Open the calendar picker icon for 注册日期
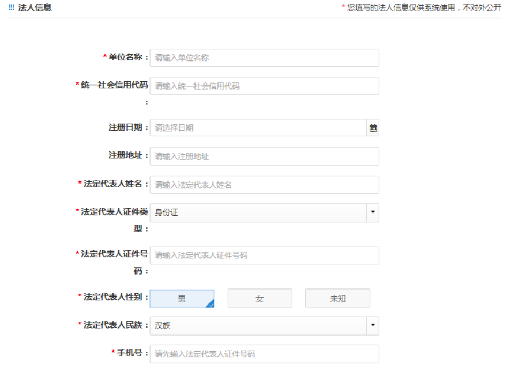This screenshot has width=511, height=373. point(373,128)
